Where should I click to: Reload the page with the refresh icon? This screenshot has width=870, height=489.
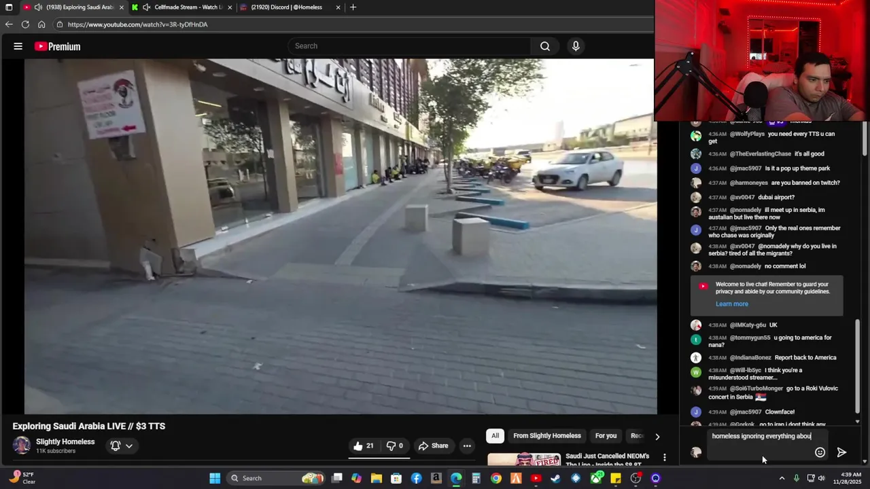(25, 24)
